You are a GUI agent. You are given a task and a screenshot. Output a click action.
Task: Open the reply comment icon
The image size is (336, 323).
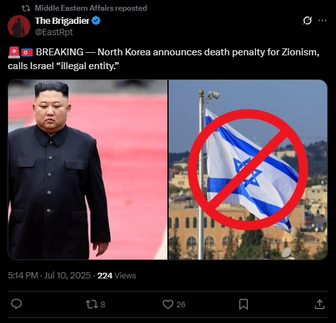(x=16, y=304)
